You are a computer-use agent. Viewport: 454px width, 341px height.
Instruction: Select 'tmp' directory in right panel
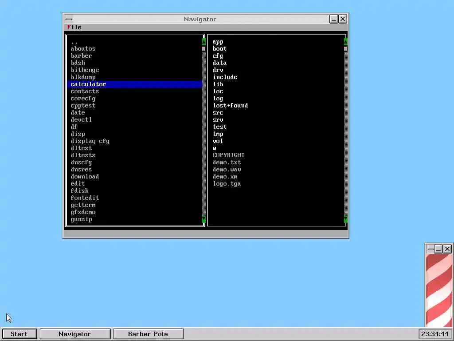(x=277, y=134)
